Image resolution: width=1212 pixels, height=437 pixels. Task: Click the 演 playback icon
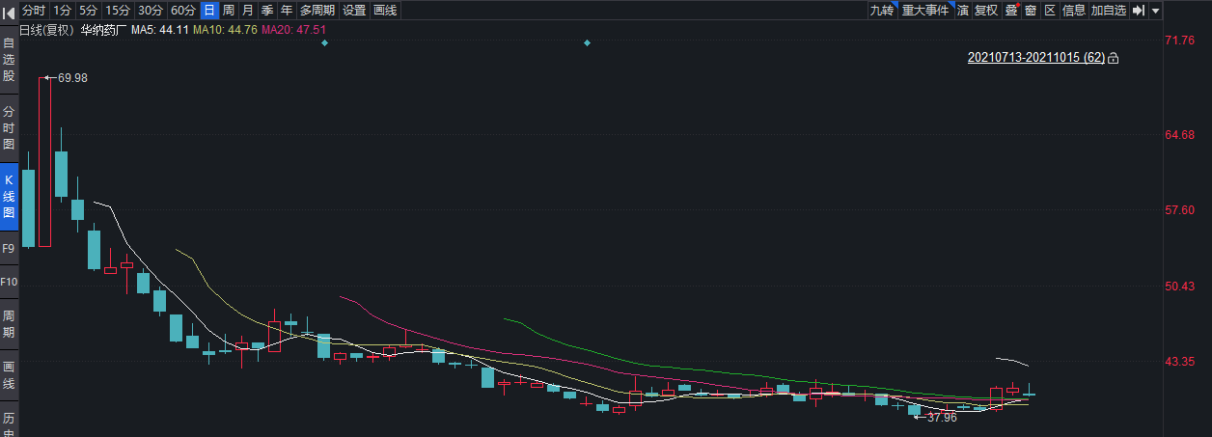[x=962, y=10]
